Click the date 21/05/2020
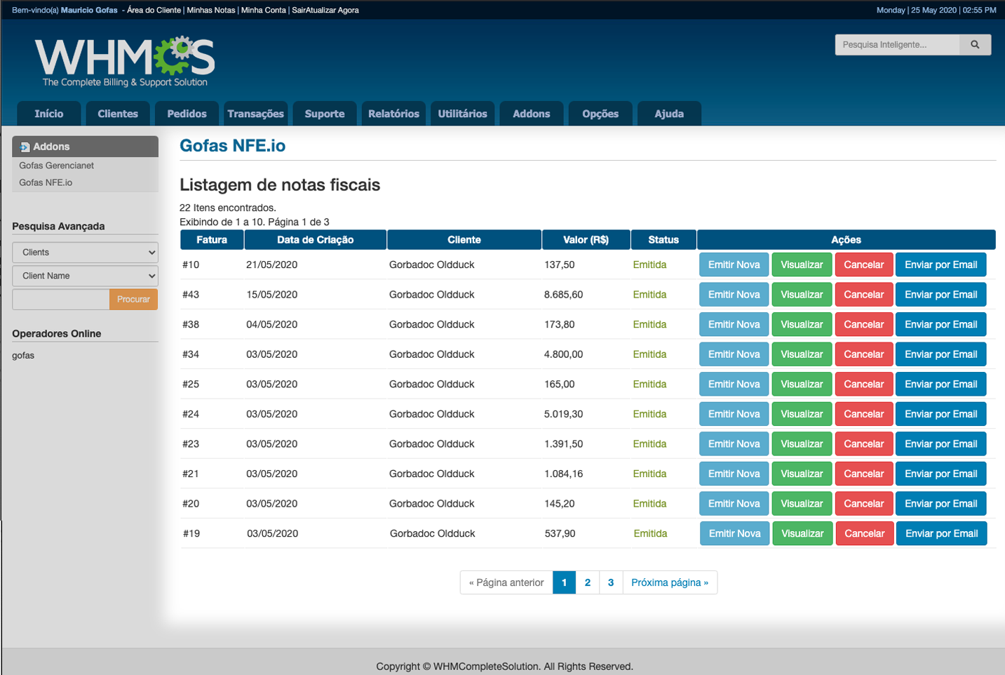The width and height of the screenshot is (1005, 675). [x=272, y=265]
